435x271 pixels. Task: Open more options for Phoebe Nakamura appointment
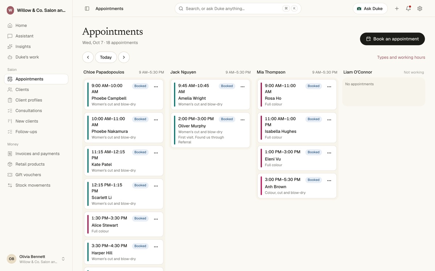tap(156, 120)
